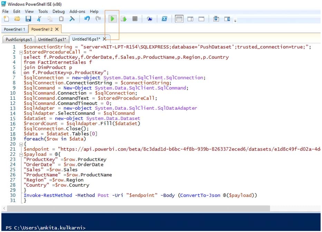Click the $endpoint variable on line 21

tap(36, 149)
